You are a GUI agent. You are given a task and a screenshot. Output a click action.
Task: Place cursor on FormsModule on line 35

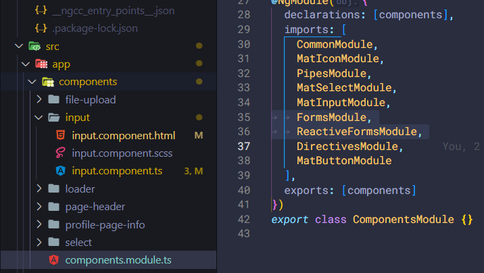(331, 117)
